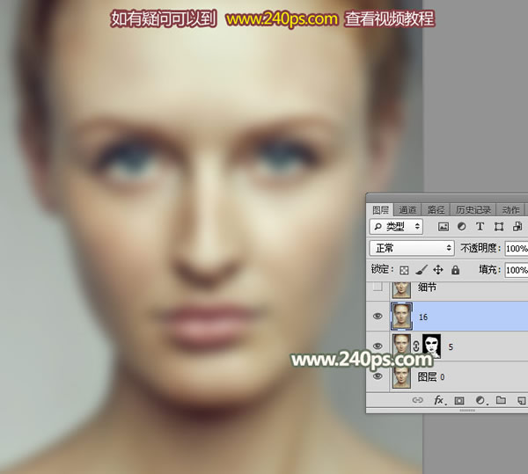The image size is (528, 474).
Task: Hide layer 5 with eye icon
Action: 378,346
